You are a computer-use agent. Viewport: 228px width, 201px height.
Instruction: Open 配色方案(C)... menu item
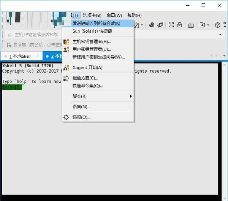tap(98, 78)
